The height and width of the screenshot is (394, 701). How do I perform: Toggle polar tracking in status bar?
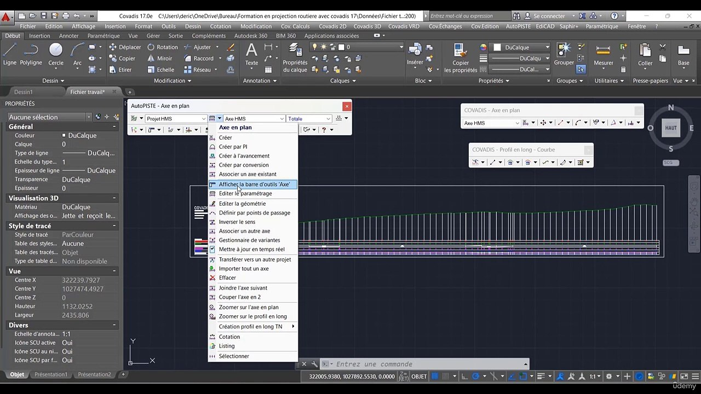[x=475, y=376]
